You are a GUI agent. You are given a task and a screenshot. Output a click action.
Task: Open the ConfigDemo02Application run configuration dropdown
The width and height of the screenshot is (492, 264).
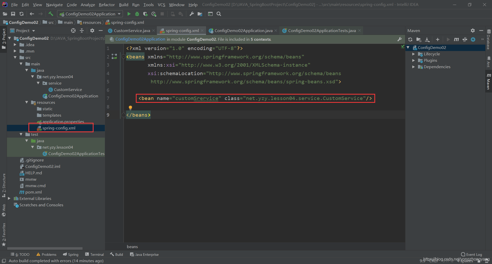(x=90, y=14)
